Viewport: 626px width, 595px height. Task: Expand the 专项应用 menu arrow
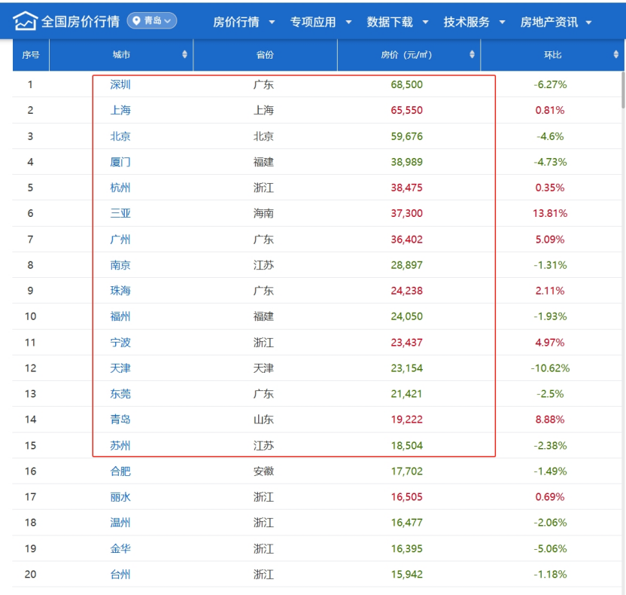(348, 23)
